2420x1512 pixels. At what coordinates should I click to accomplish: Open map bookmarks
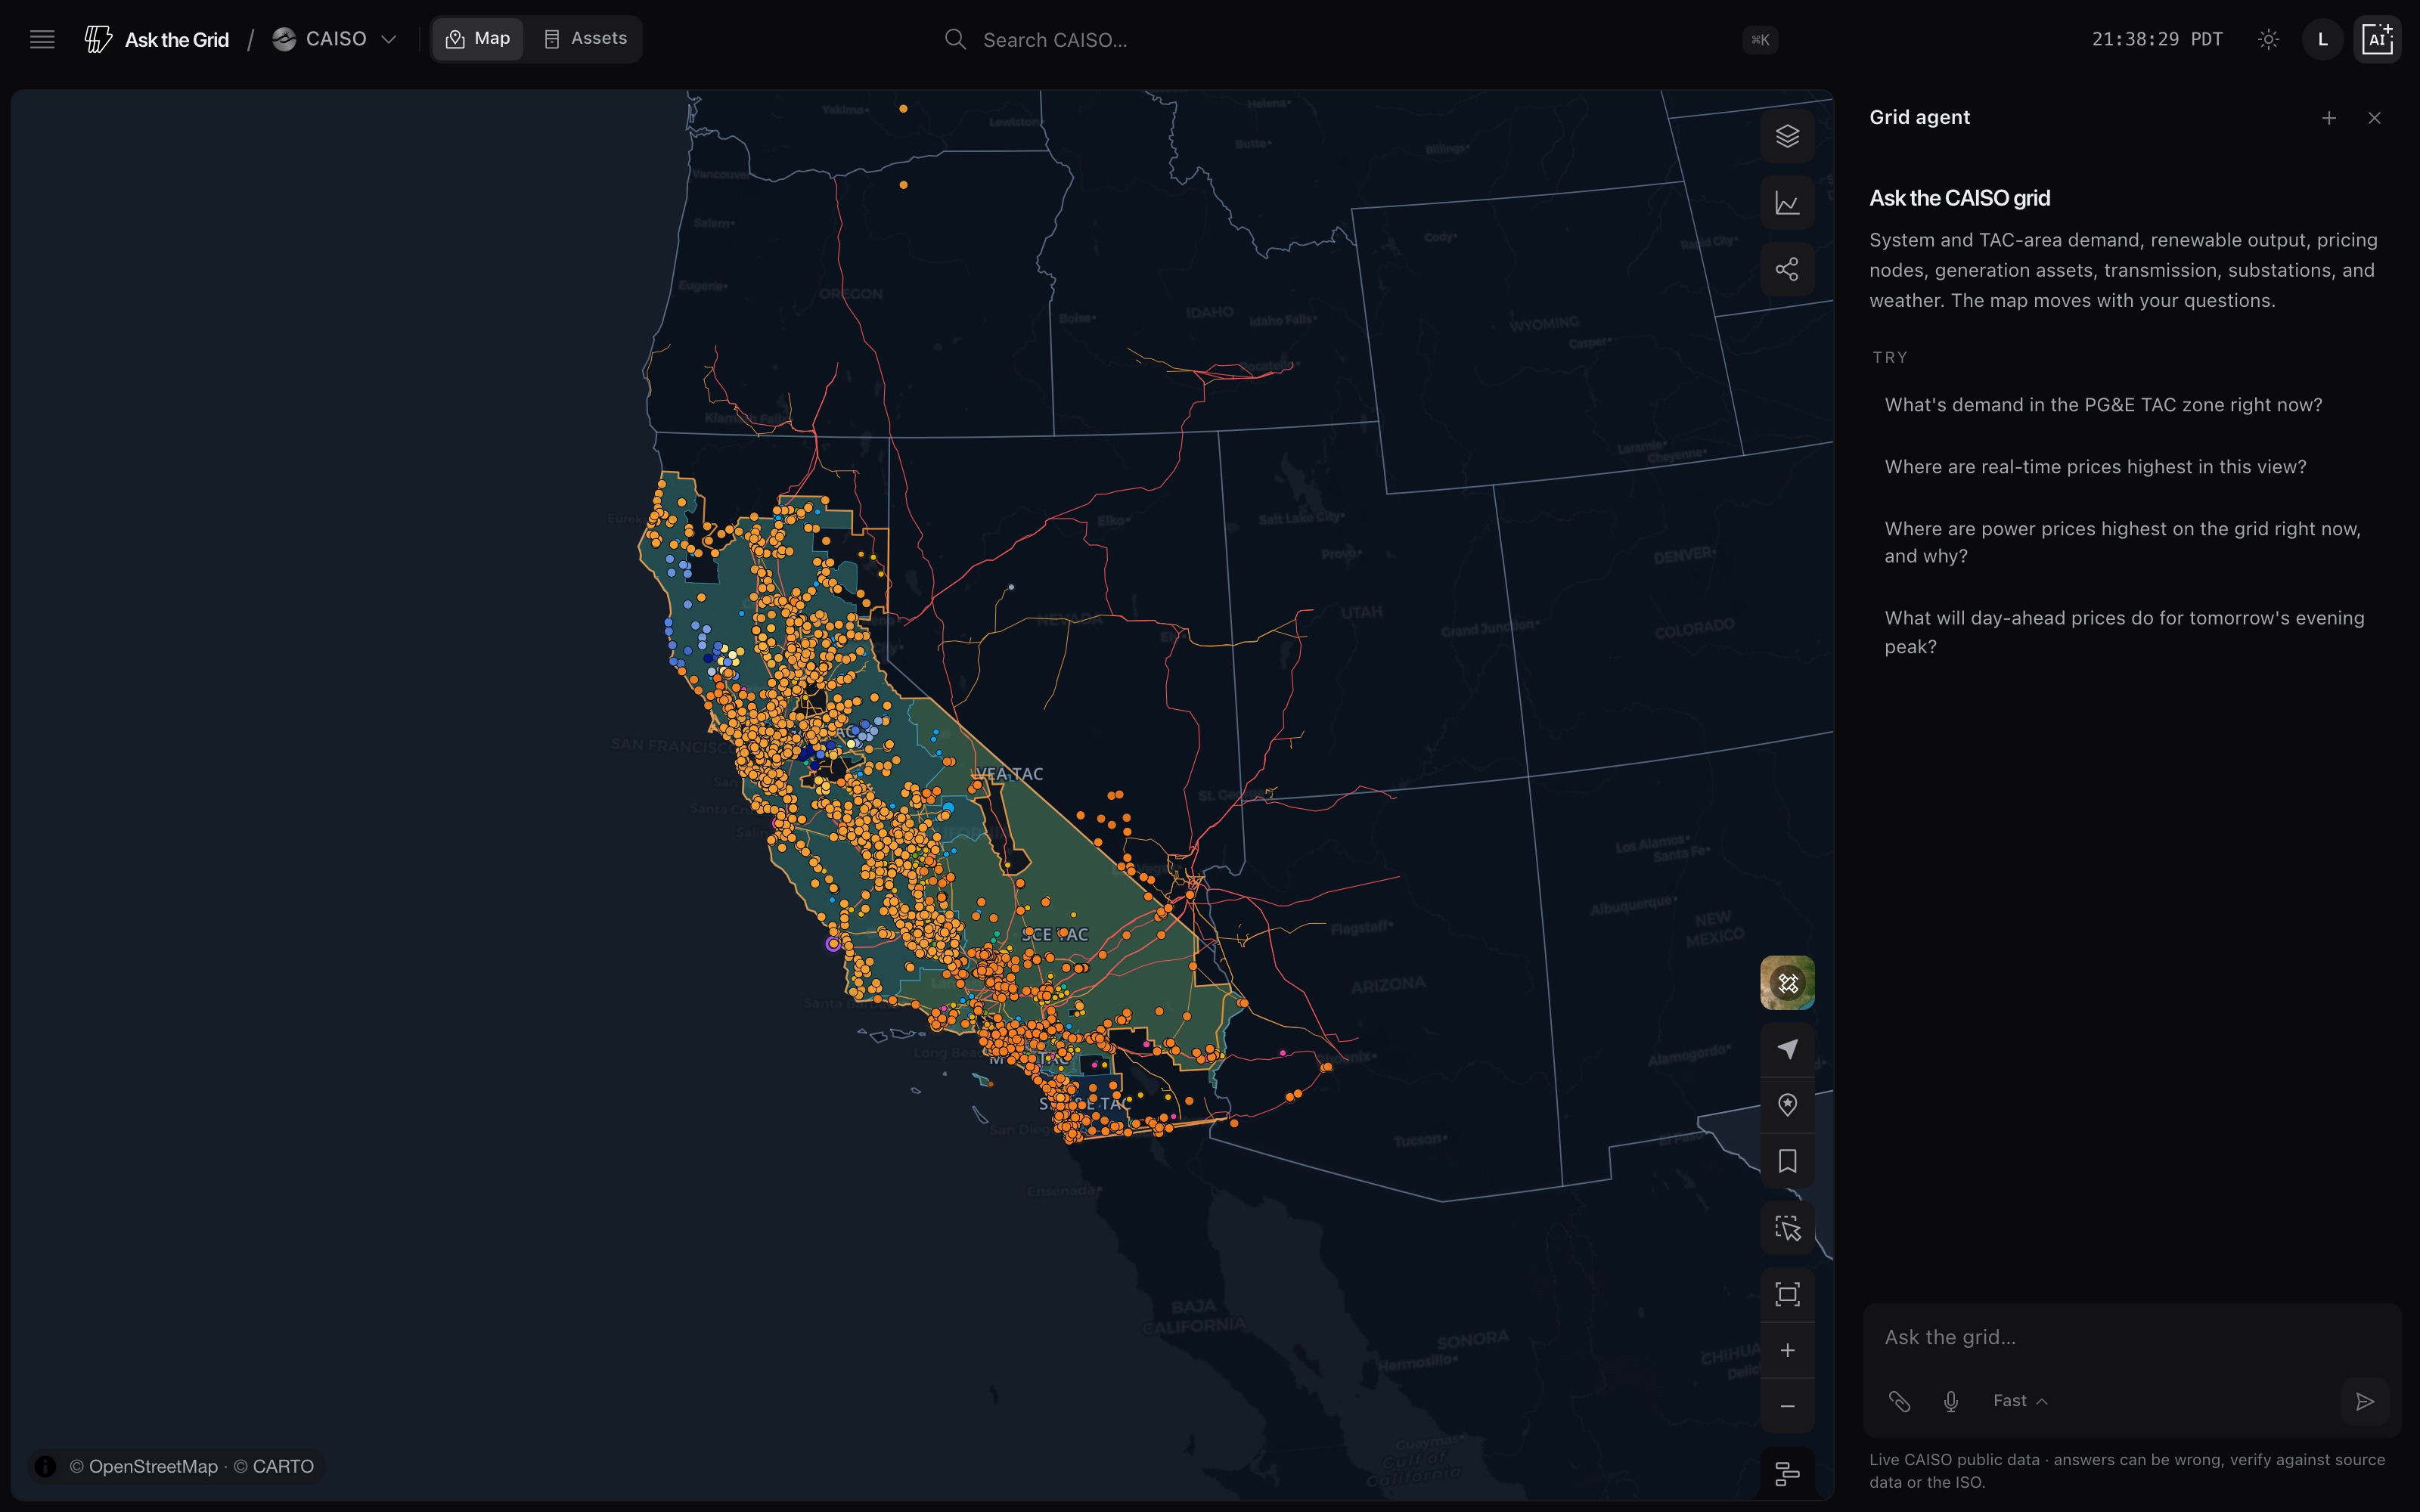(x=1787, y=1161)
